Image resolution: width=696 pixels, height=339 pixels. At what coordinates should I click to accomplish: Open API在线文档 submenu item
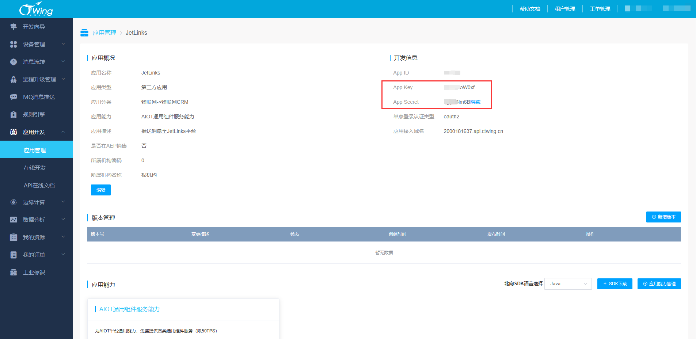pos(39,185)
